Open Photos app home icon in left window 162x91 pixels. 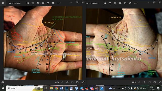[3, 3]
